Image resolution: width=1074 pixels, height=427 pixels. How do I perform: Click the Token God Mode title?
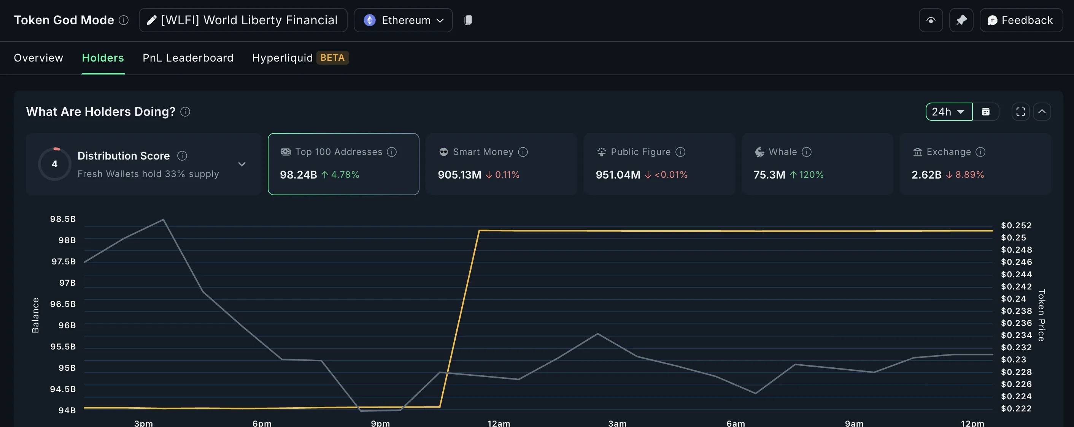pos(64,20)
